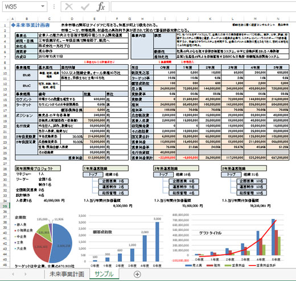Select the 4年度 bar labeled 2,000
The image size is (296, 281).
pos(145,249)
